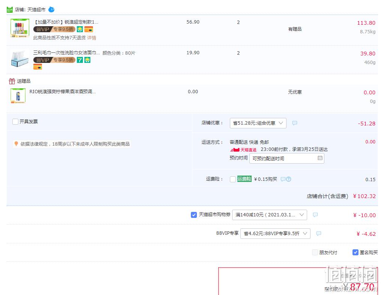Open the 满140减10元 coupon dropdown

tap(270, 215)
